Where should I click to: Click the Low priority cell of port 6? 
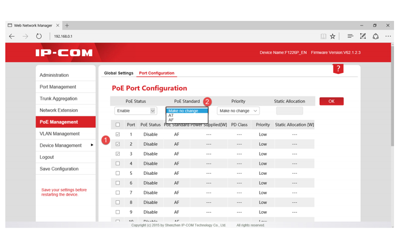click(263, 183)
